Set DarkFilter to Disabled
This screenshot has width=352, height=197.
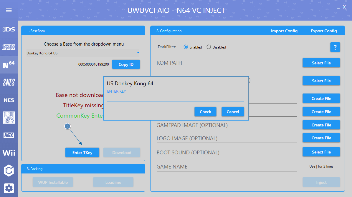(x=209, y=47)
